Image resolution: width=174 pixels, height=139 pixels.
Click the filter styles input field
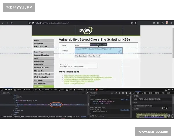pyautogui.click(x=100, y=93)
